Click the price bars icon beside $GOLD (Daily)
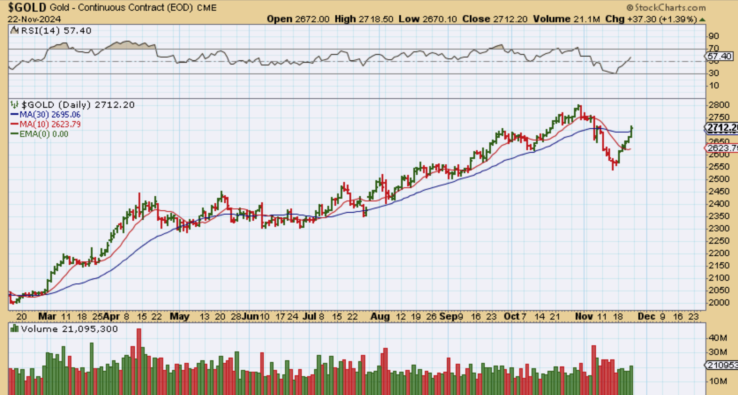 coord(15,105)
